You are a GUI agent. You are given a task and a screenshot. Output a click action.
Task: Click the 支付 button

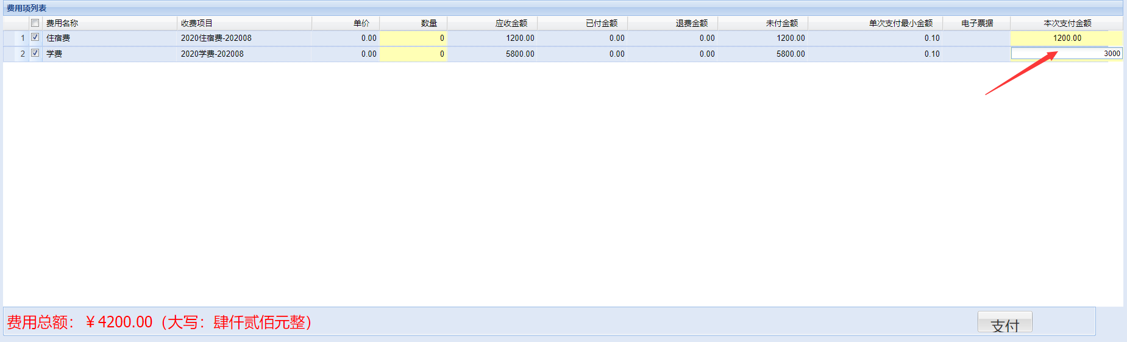click(x=1004, y=323)
